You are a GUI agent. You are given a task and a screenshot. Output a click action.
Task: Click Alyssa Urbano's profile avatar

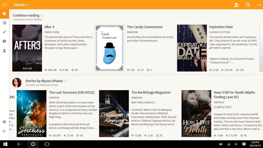(17, 83)
